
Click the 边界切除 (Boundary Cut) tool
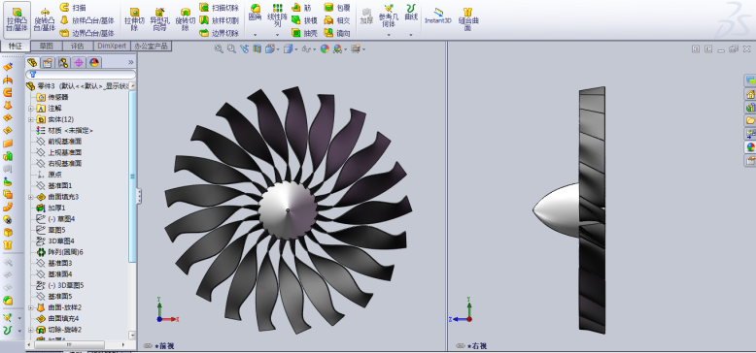(x=219, y=33)
